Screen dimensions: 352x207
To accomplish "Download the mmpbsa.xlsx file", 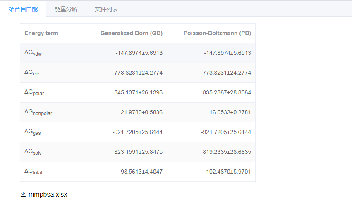I will coord(48,194).
